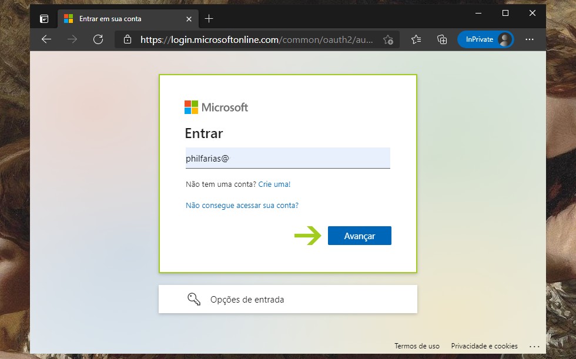The width and height of the screenshot is (576, 359).
Task: Add this page to favorites star
Action: (x=389, y=39)
